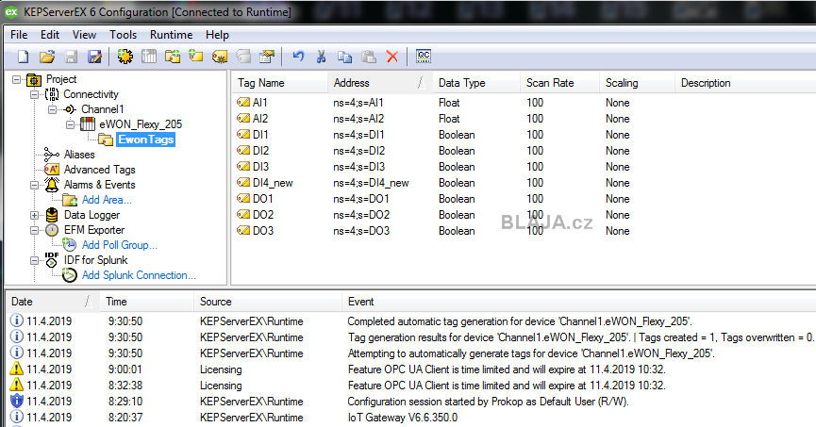Click the Data Logger database icon

(x=52, y=215)
